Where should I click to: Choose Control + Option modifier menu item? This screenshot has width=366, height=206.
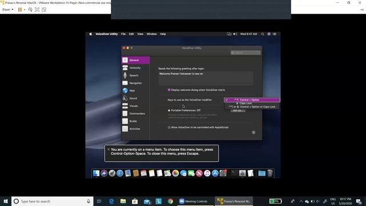252,100
